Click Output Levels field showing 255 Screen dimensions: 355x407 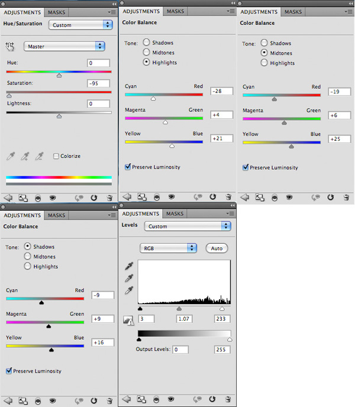(x=222, y=350)
